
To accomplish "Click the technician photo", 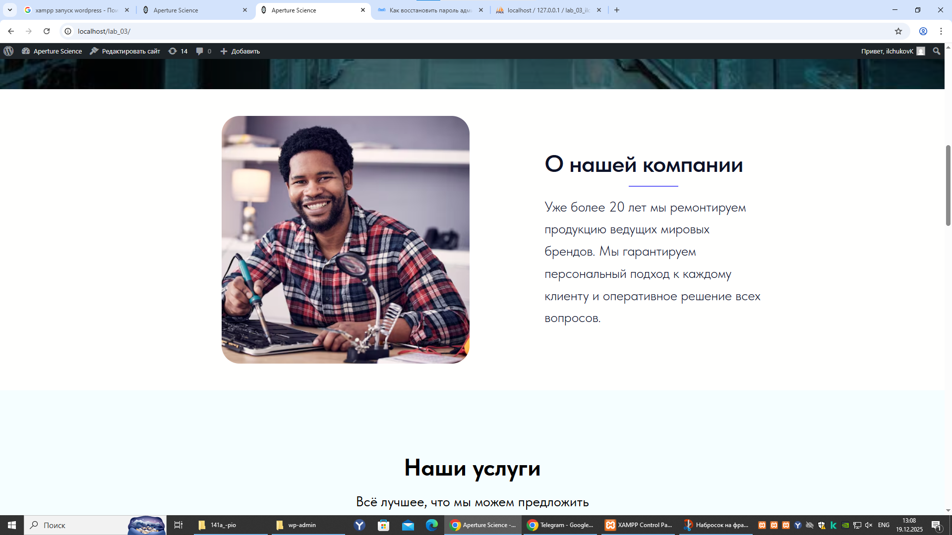I will [345, 240].
